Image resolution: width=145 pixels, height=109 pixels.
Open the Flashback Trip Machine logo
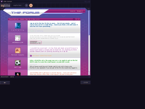coord(5,5)
